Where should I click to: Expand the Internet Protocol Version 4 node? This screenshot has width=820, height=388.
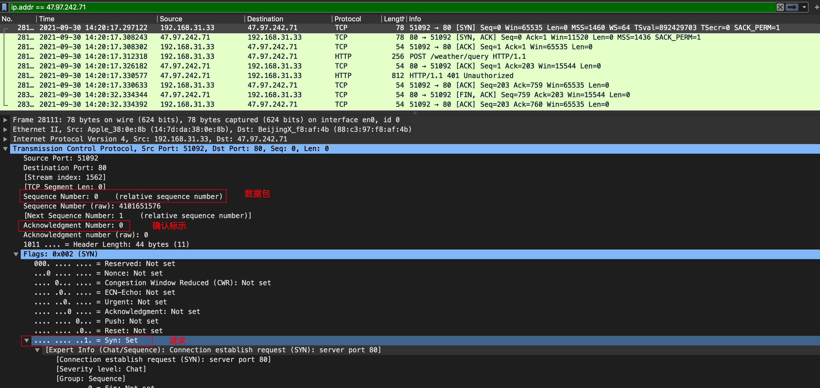[5, 139]
